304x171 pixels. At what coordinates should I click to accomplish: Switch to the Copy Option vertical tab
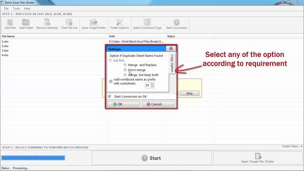click(172, 63)
